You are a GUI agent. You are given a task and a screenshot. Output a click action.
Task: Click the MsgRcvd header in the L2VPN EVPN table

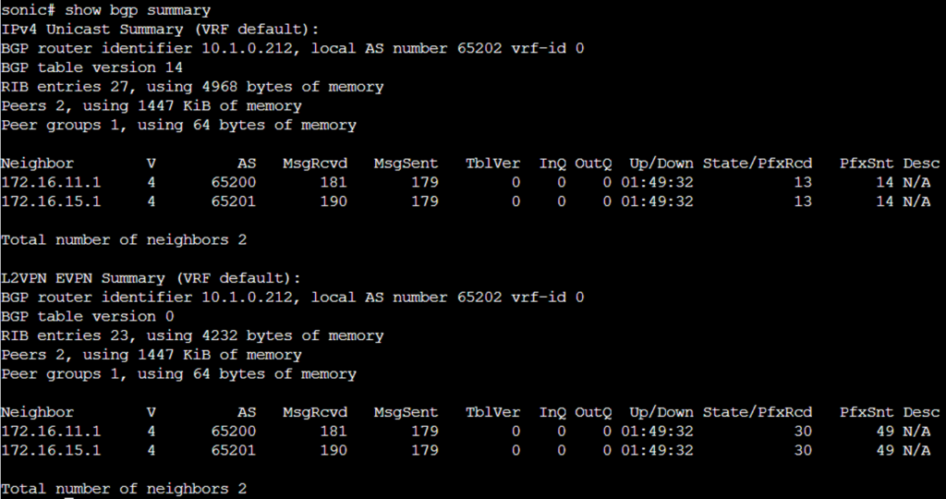point(314,413)
